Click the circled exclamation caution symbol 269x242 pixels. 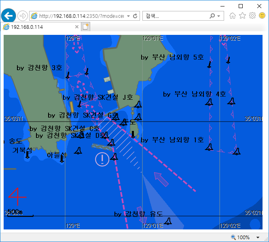coord(102,159)
